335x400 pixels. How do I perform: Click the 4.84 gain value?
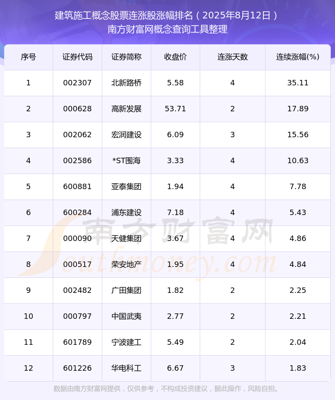coord(298,264)
